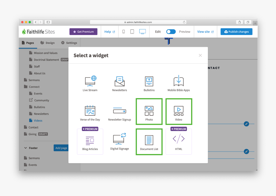Go forward in browser history

coord(40,22)
